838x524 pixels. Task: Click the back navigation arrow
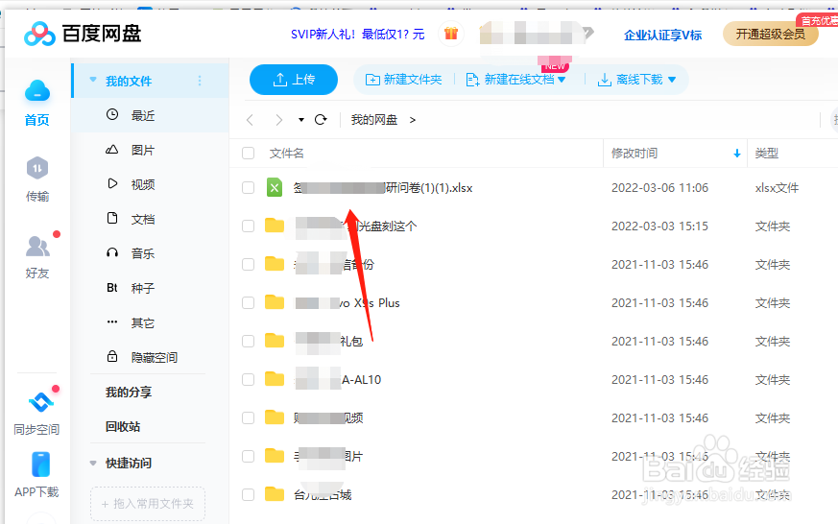click(x=251, y=120)
